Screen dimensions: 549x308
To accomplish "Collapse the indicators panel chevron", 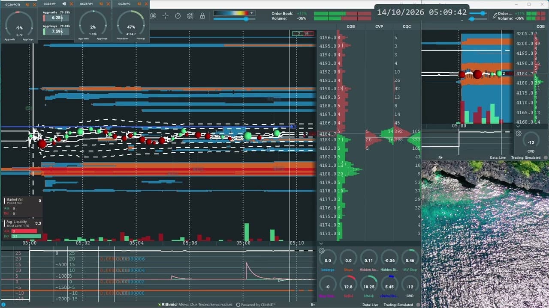I will [x=321, y=243].
